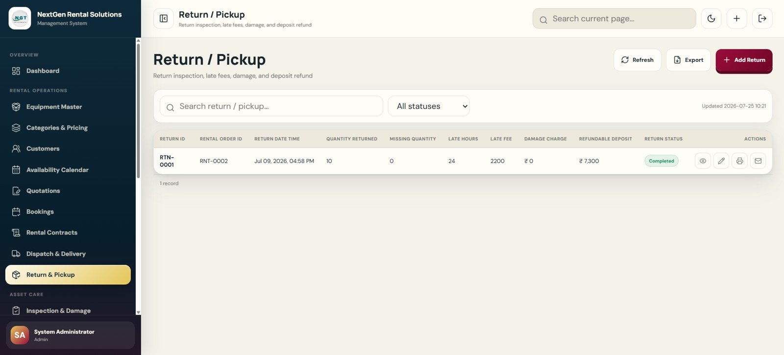Image resolution: width=784 pixels, height=355 pixels.
Task: Click the sidebar scrollbar thumb
Action: click(x=138, y=111)
